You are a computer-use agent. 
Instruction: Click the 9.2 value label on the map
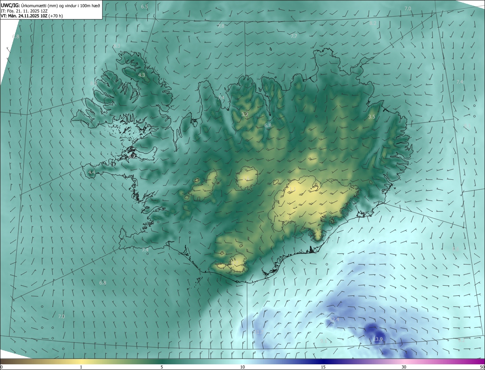pyautogui.click(x=462, y=340)
